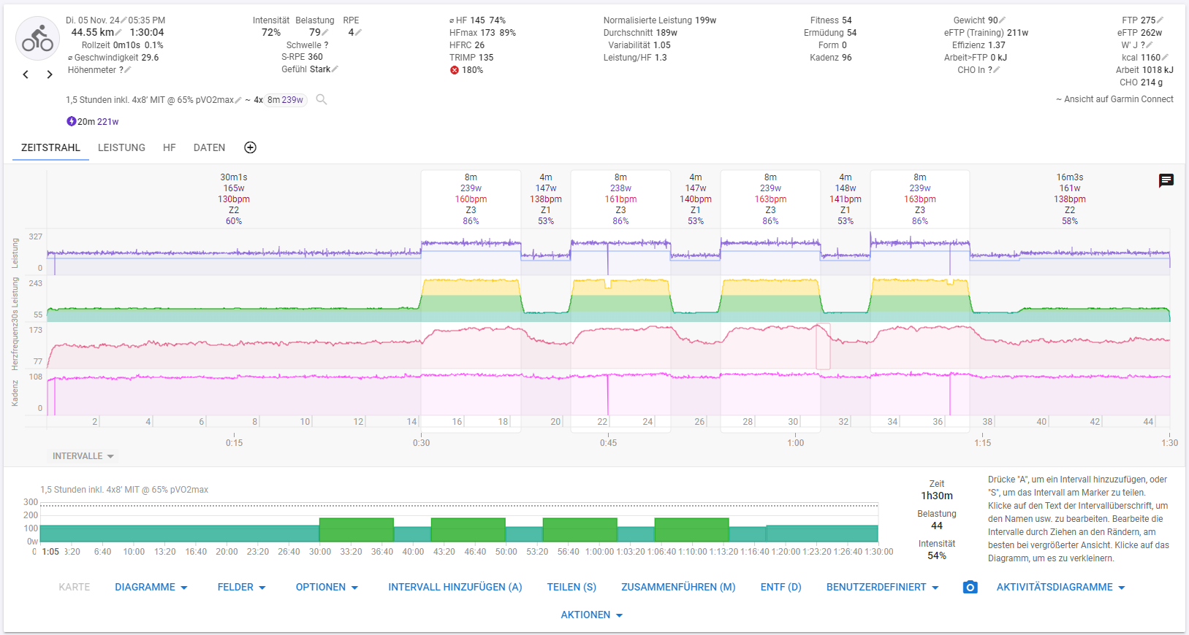Open the activity comments icon
The height and width of the screenshot is (635, 1189).
point(1166,180)
